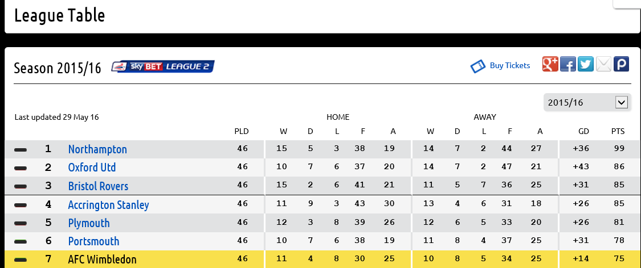
Task: Share via Google Plus icon
Action: (550, 64)
